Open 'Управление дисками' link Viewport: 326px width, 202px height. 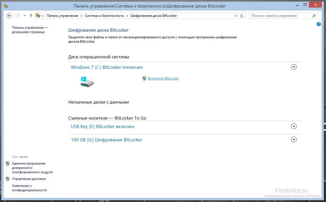tap(29, 179)
